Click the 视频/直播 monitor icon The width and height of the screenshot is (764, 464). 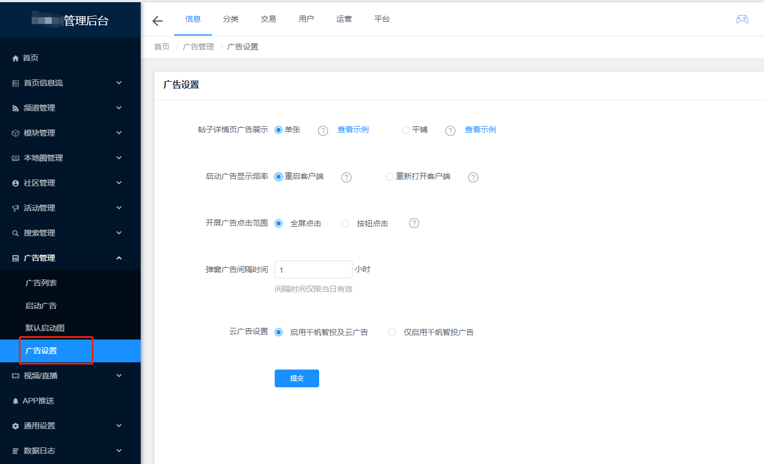[16, 376]
